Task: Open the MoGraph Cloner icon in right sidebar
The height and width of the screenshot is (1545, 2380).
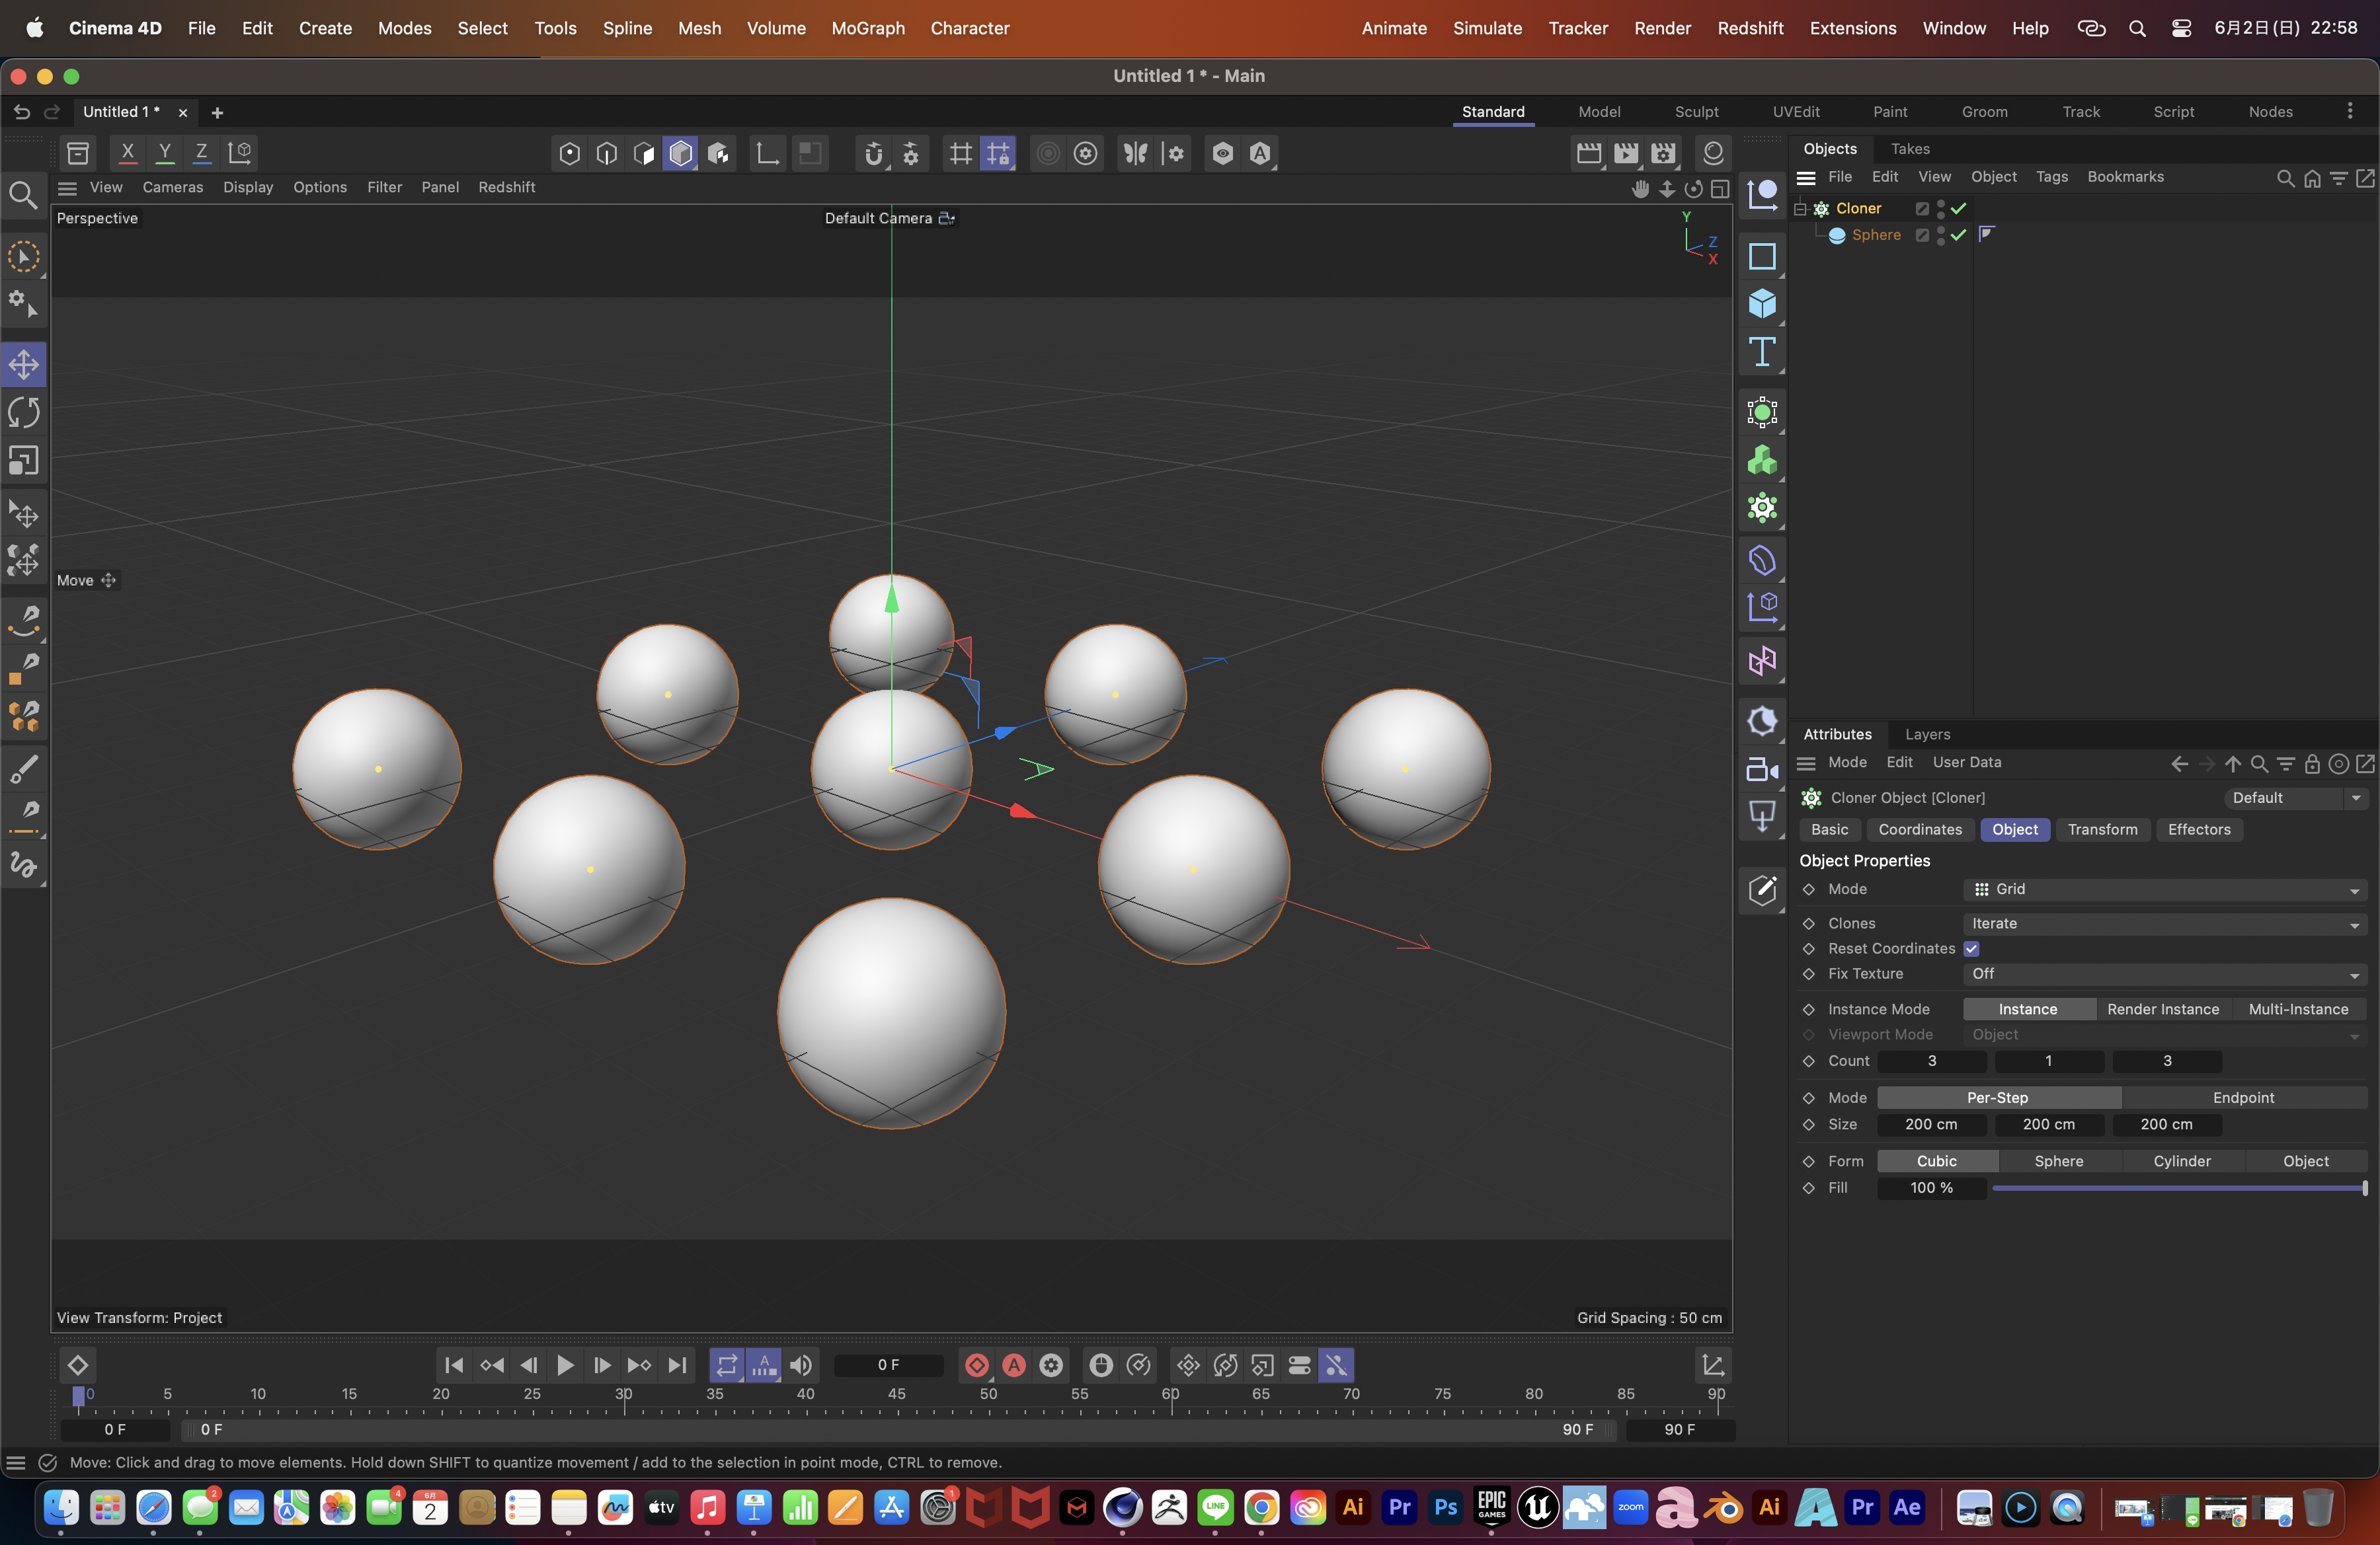Action: (x=1762, y=508)
